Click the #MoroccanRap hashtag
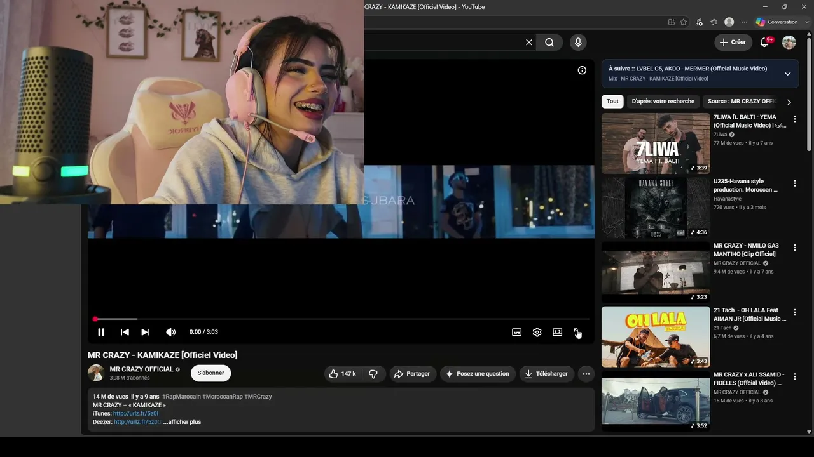 (x=223, y=397)
